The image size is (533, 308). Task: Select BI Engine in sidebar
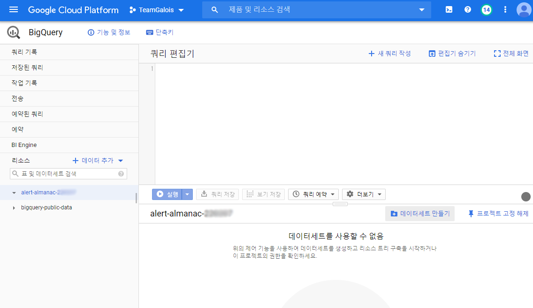69,145
